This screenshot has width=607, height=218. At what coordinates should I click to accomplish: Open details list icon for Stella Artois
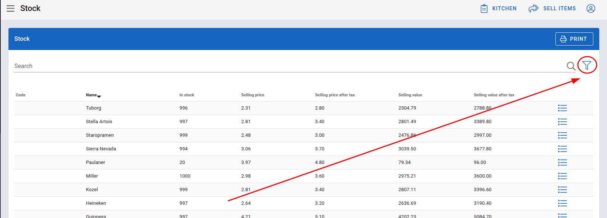click(562, 122)
